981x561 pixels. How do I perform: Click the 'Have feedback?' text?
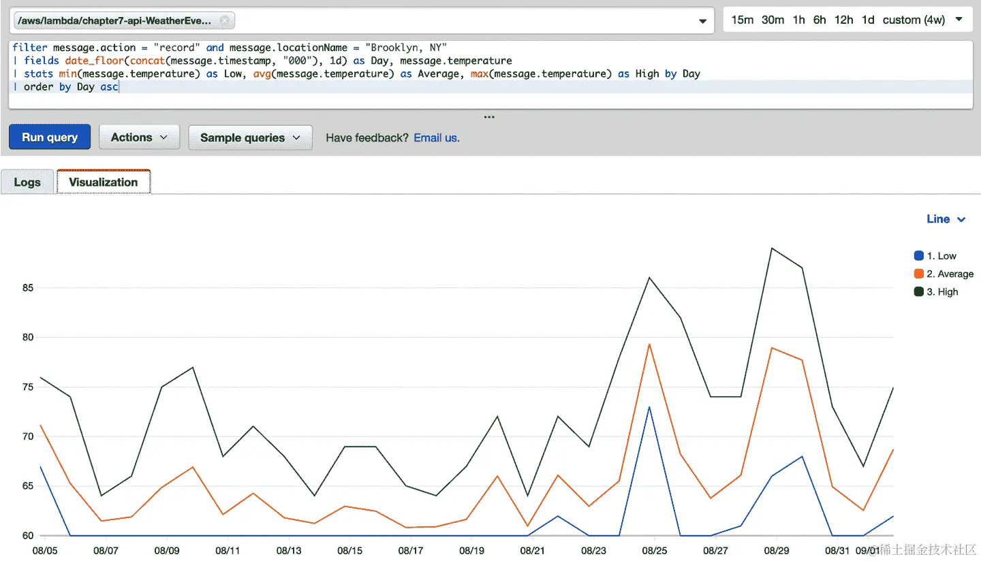pyautogui.click(x=367, y=138)
